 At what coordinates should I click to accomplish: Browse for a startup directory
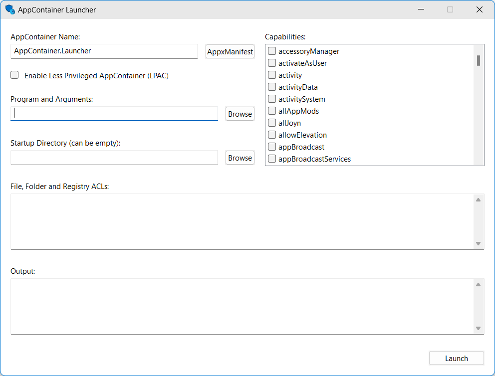tap(240, 158)
